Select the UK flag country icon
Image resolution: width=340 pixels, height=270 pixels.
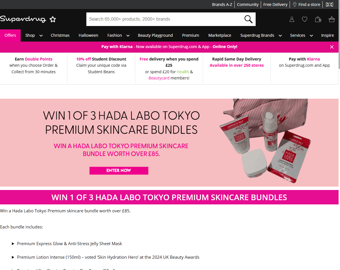point(330,5)
